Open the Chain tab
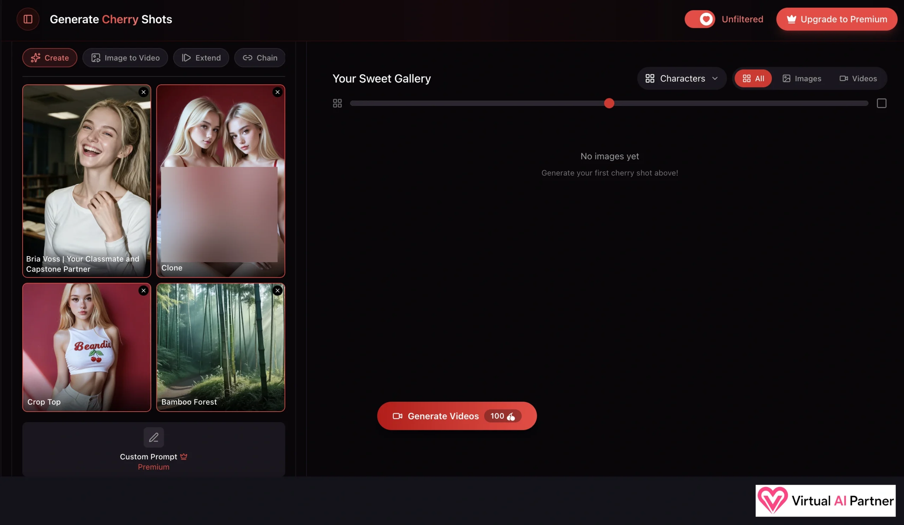The width and height of the screenshot is (904, 525). coord(260,58)
